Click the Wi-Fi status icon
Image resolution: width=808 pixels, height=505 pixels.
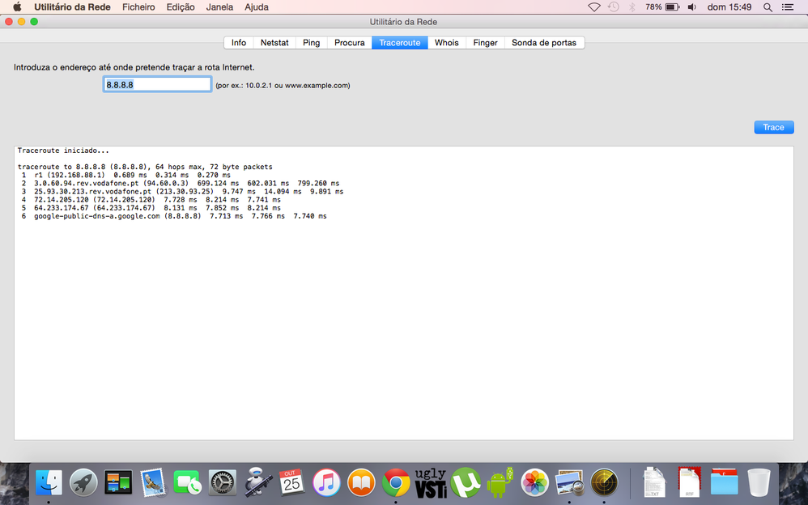[594, 6]
